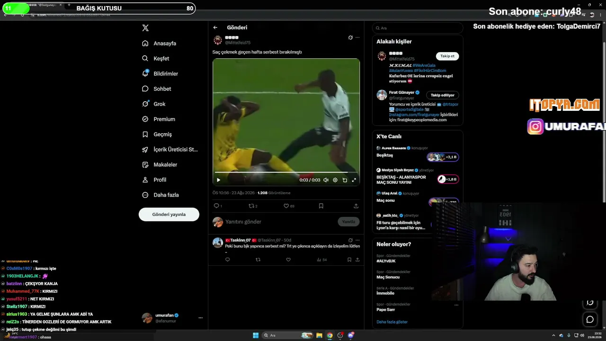Mute the video sound

(326, 180)
